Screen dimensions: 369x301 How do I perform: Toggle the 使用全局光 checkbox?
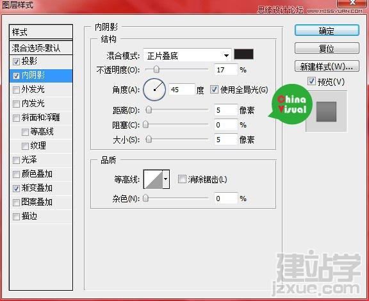click(214, 90)
